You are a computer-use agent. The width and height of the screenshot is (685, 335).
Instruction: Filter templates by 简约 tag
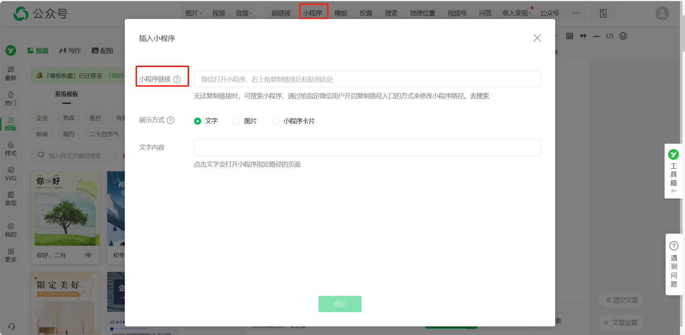(68, 134)
